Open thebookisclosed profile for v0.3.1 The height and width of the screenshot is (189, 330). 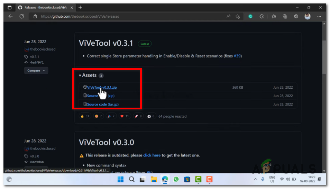43,49
